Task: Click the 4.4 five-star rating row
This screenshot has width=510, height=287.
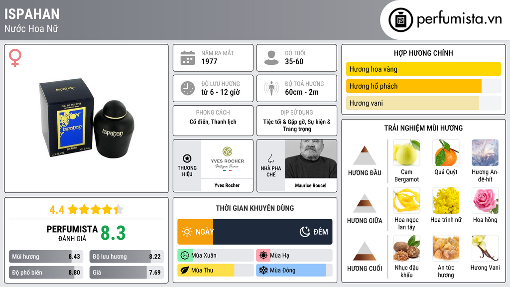Action: [87, 210]
